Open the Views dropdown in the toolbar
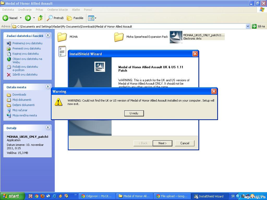This screenshot has width=267, height=200. tap(92, 18)
